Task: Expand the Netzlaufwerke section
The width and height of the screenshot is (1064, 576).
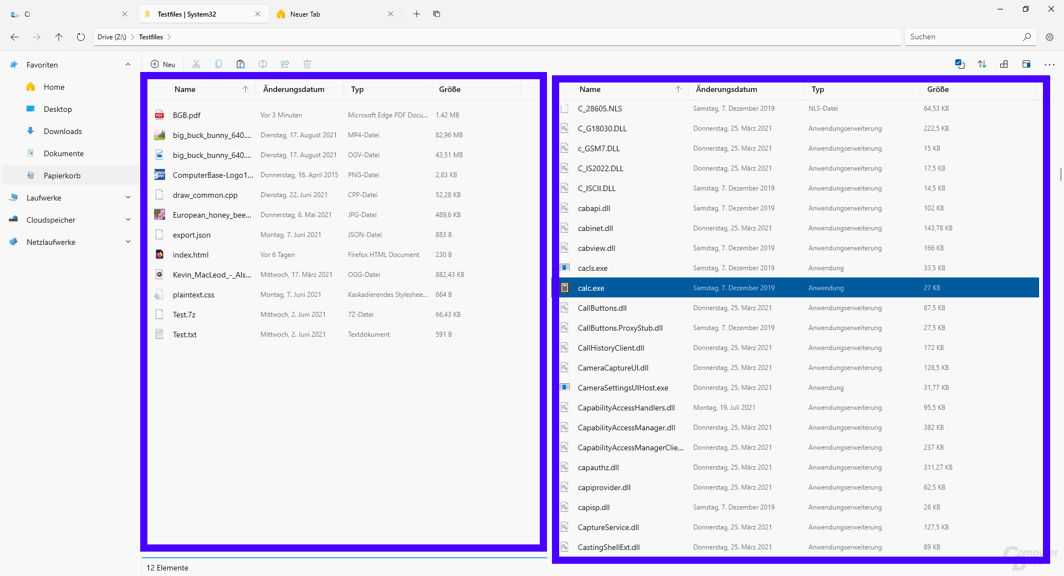Action: click(x=128, y=242)
